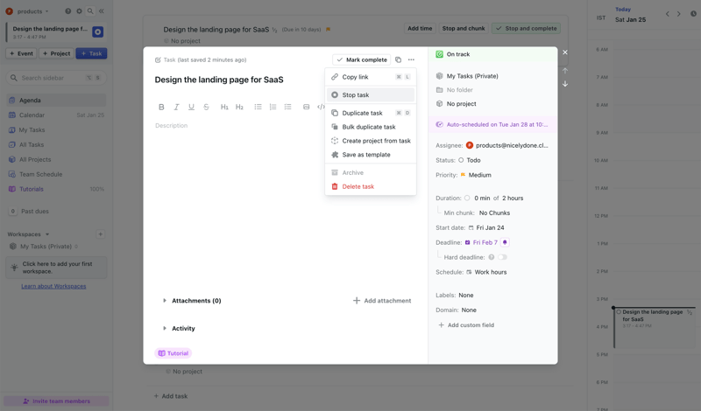
Task: Select Delete task in menu
Action: click(371, 186)
